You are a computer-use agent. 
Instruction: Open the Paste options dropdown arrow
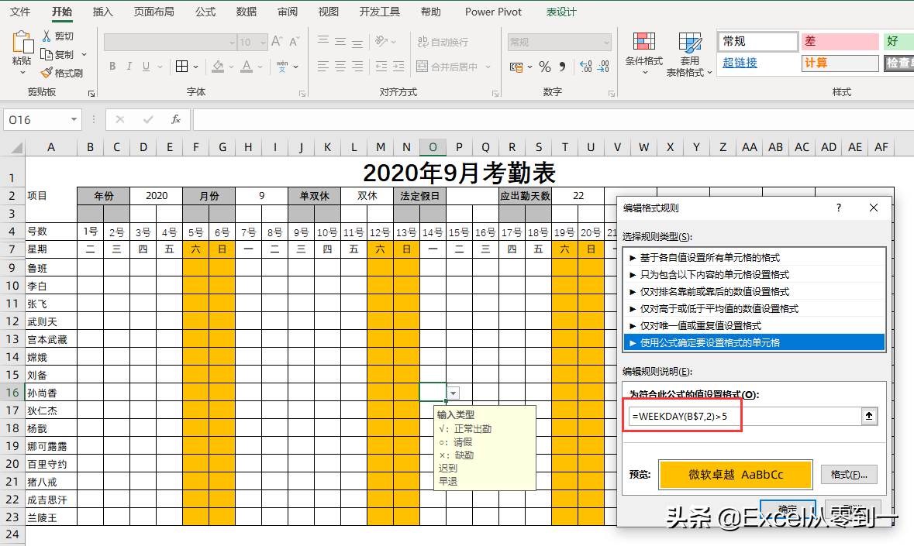[x=22, y=73]
